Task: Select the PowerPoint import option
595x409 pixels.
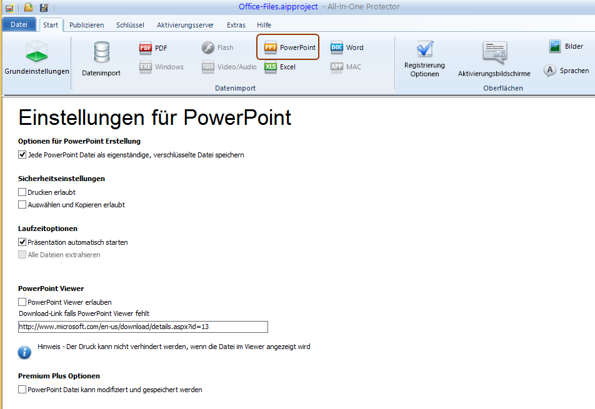Action: (x=289, y=47)
